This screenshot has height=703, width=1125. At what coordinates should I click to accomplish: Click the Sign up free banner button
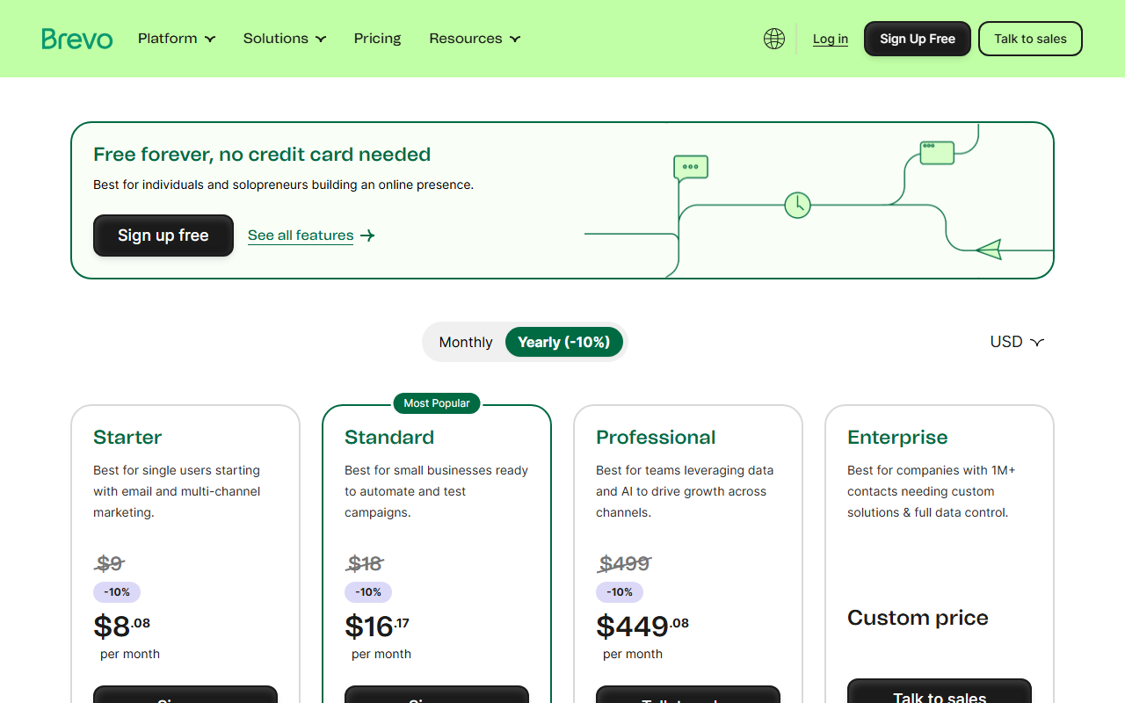(163, 236)
